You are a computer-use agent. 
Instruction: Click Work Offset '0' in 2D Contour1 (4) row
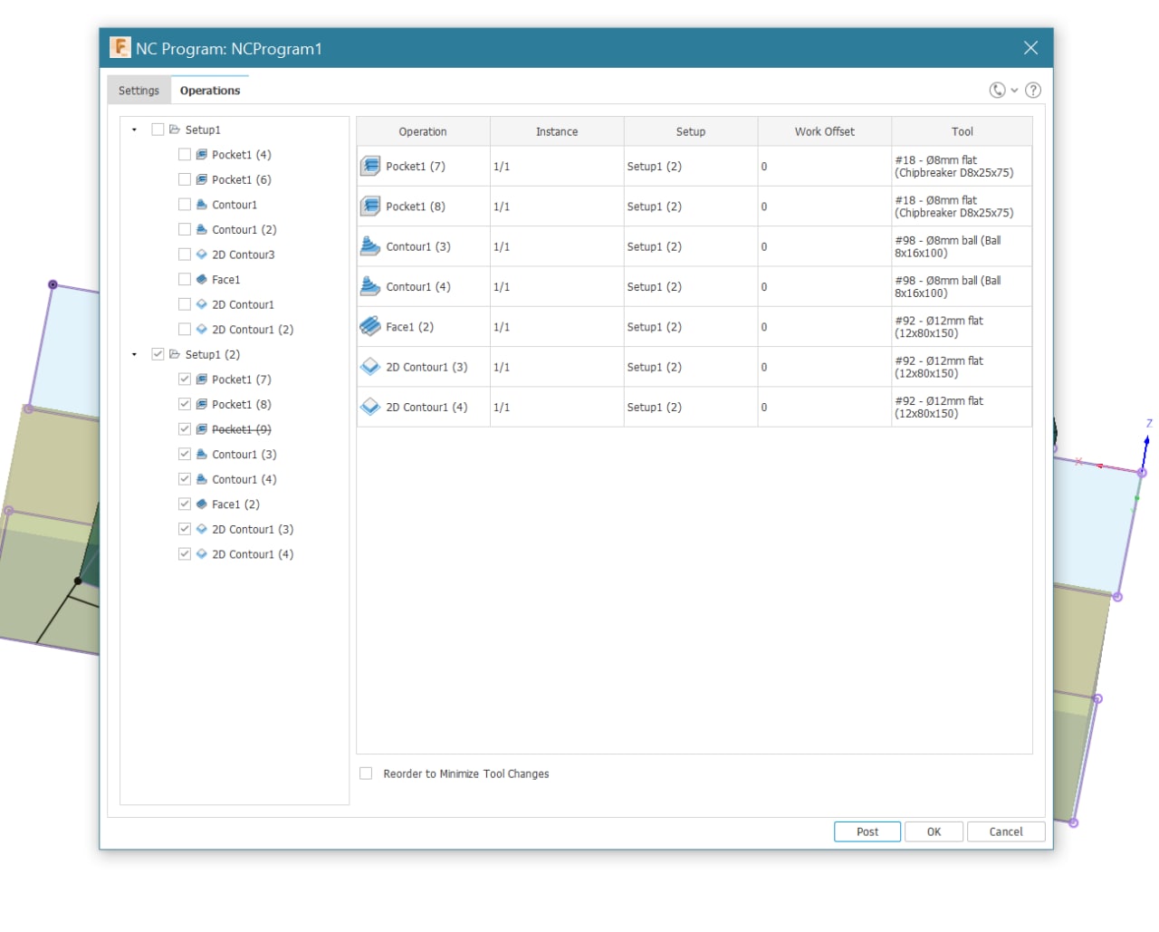[x=825, y=407]
